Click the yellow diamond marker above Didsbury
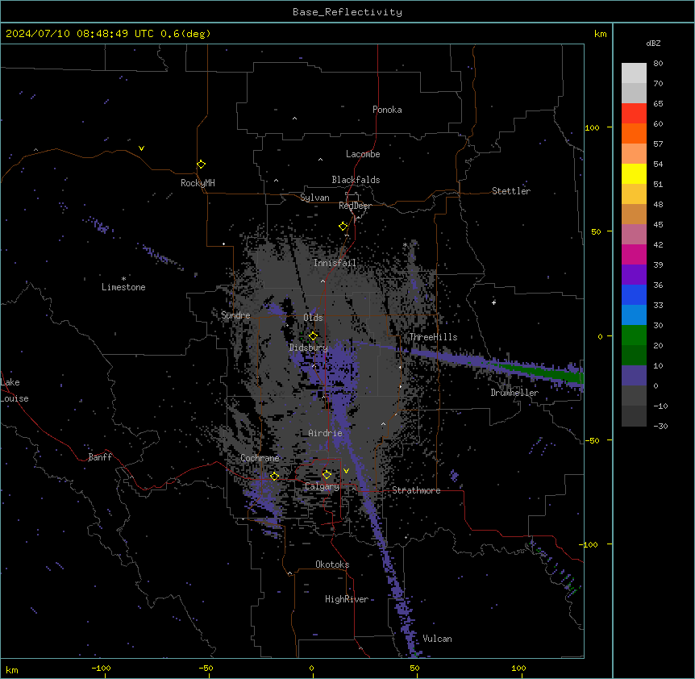This screenshot has height=679, width=695. coord(314,336)
